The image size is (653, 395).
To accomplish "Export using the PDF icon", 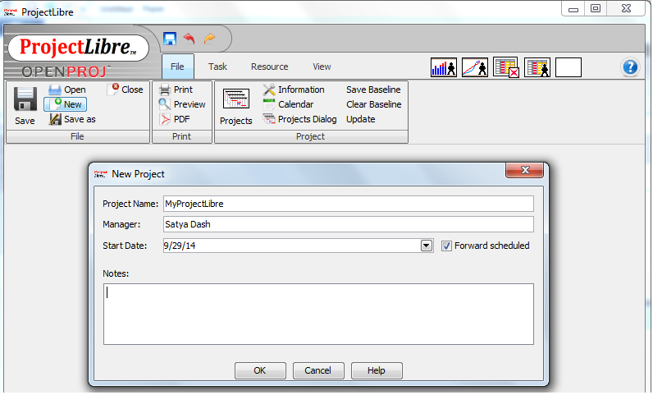I will [x=165, y=119].
